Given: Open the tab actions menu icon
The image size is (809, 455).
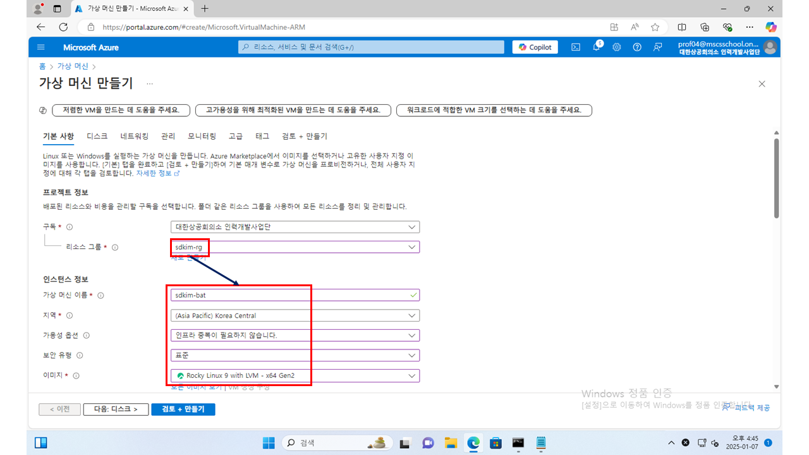Looking at the screenshot, I should [x=57, y=9].
